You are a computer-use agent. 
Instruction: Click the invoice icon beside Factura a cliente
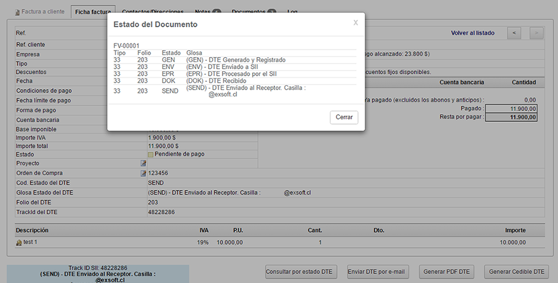17,12
